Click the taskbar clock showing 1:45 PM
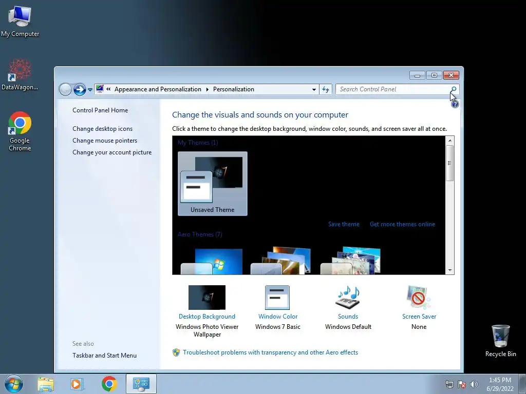This screenshot has height=394, width=526. click(x=500, y=384)
